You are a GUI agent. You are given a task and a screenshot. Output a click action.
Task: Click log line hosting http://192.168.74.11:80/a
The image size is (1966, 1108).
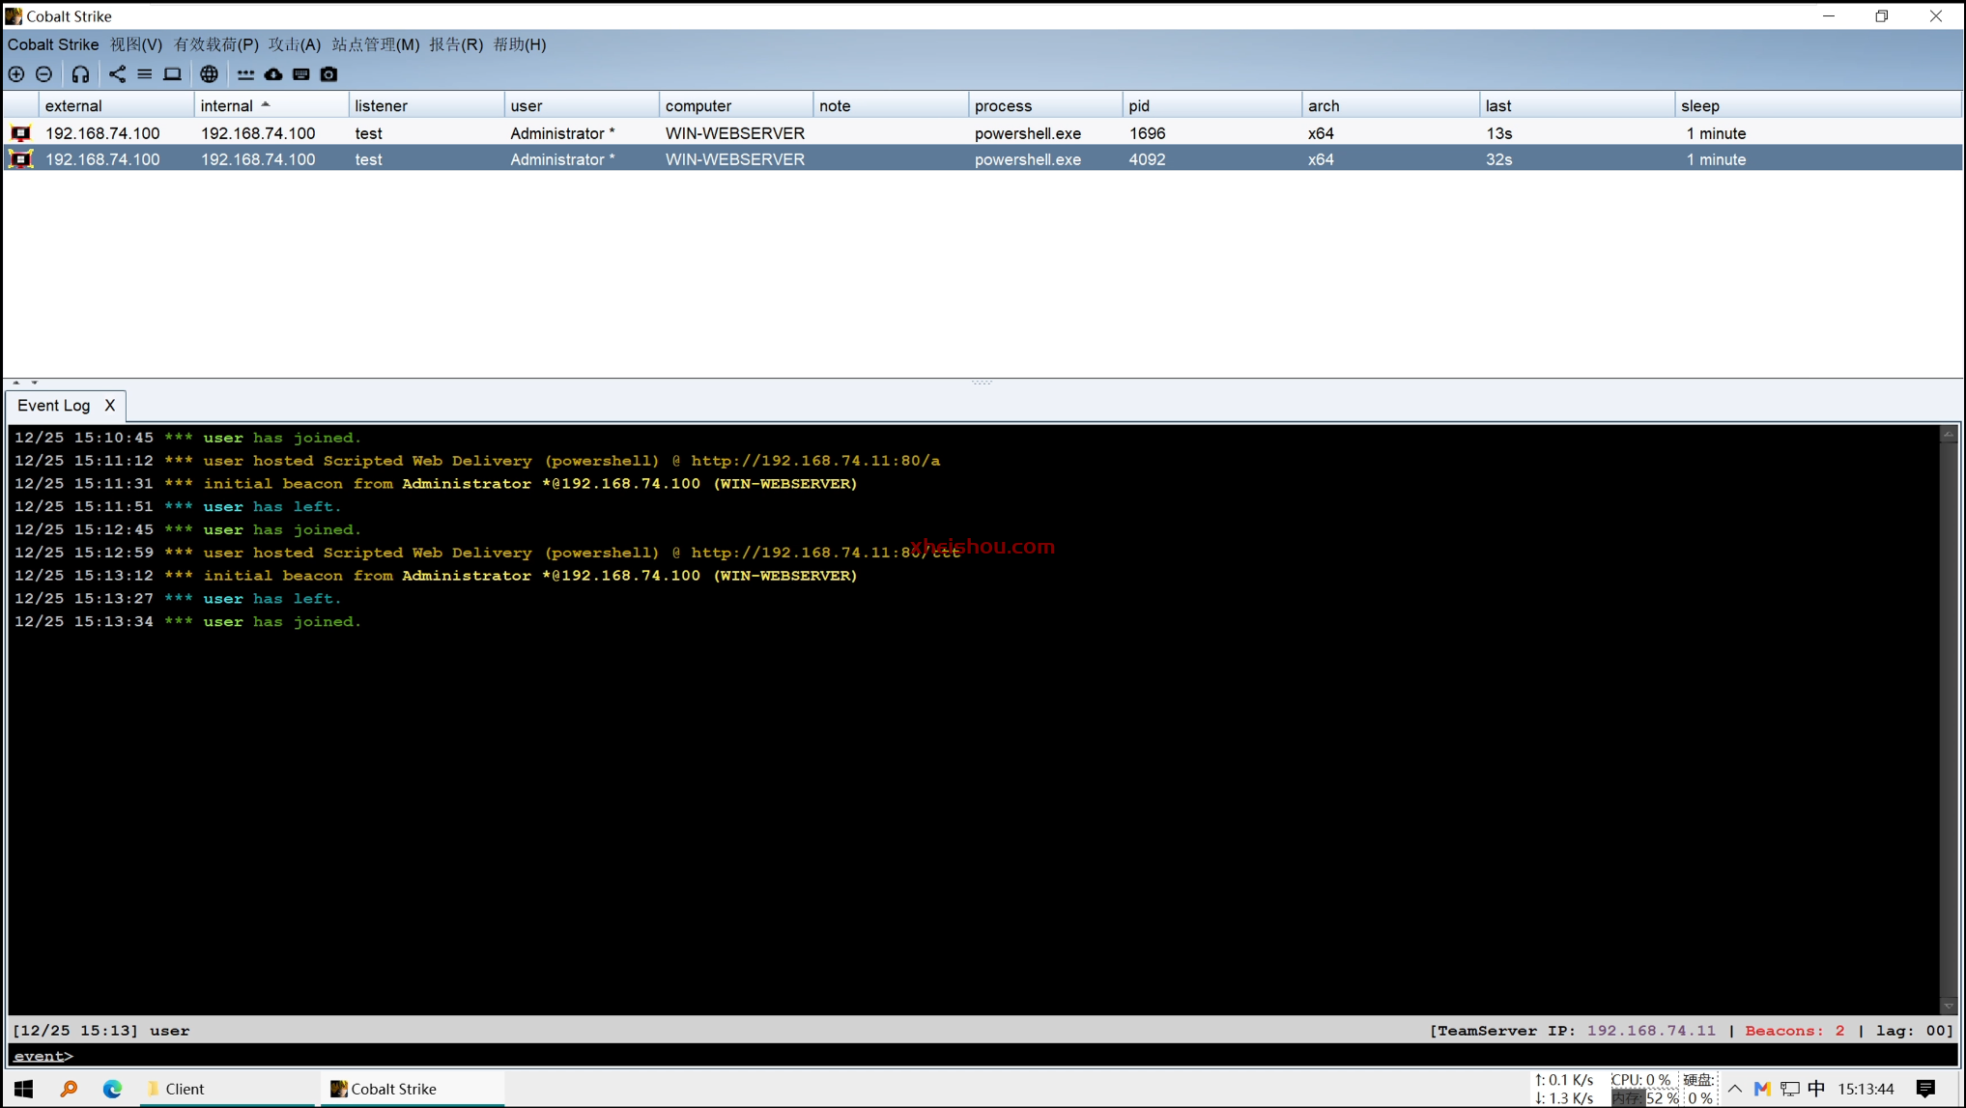pyautogui.click(x=477, y=461)
